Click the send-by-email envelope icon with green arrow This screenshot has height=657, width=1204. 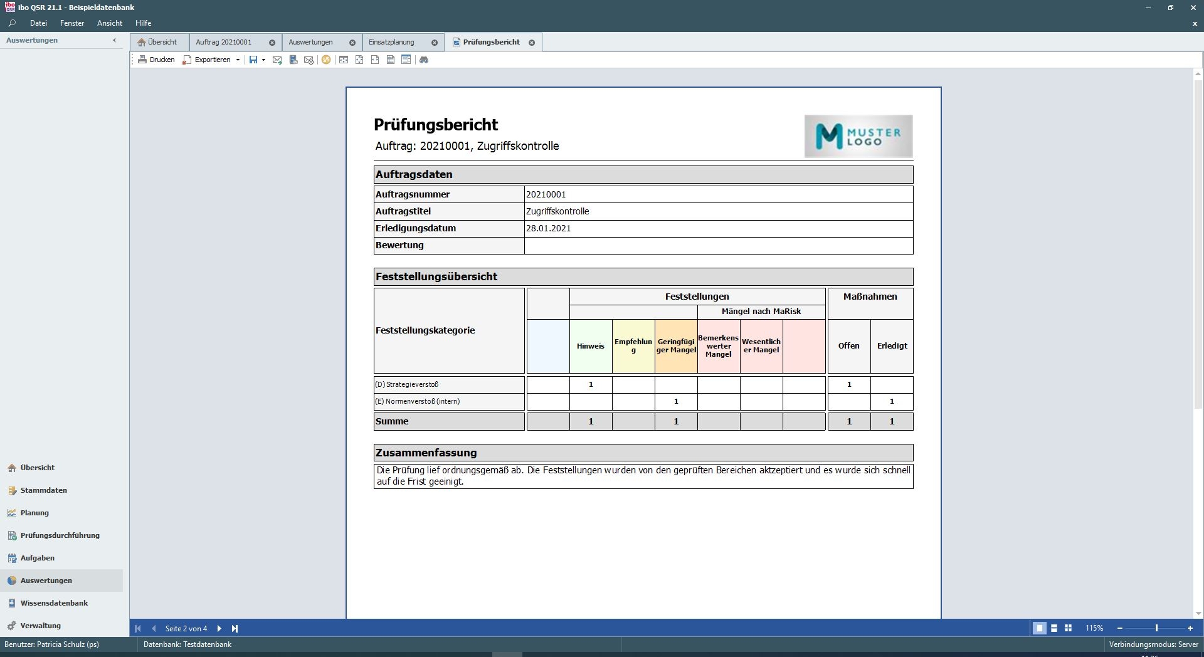click(277, 60)
